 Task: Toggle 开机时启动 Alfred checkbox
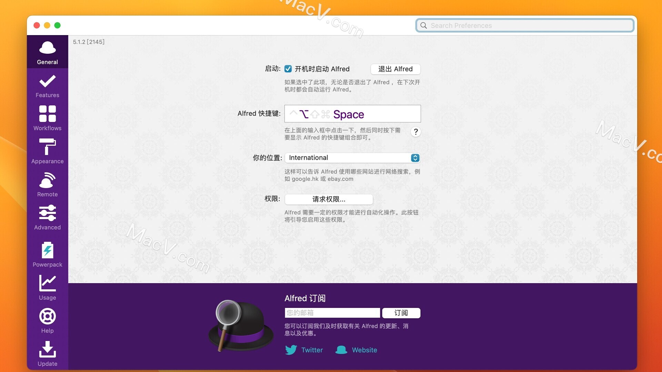point(287,69)
